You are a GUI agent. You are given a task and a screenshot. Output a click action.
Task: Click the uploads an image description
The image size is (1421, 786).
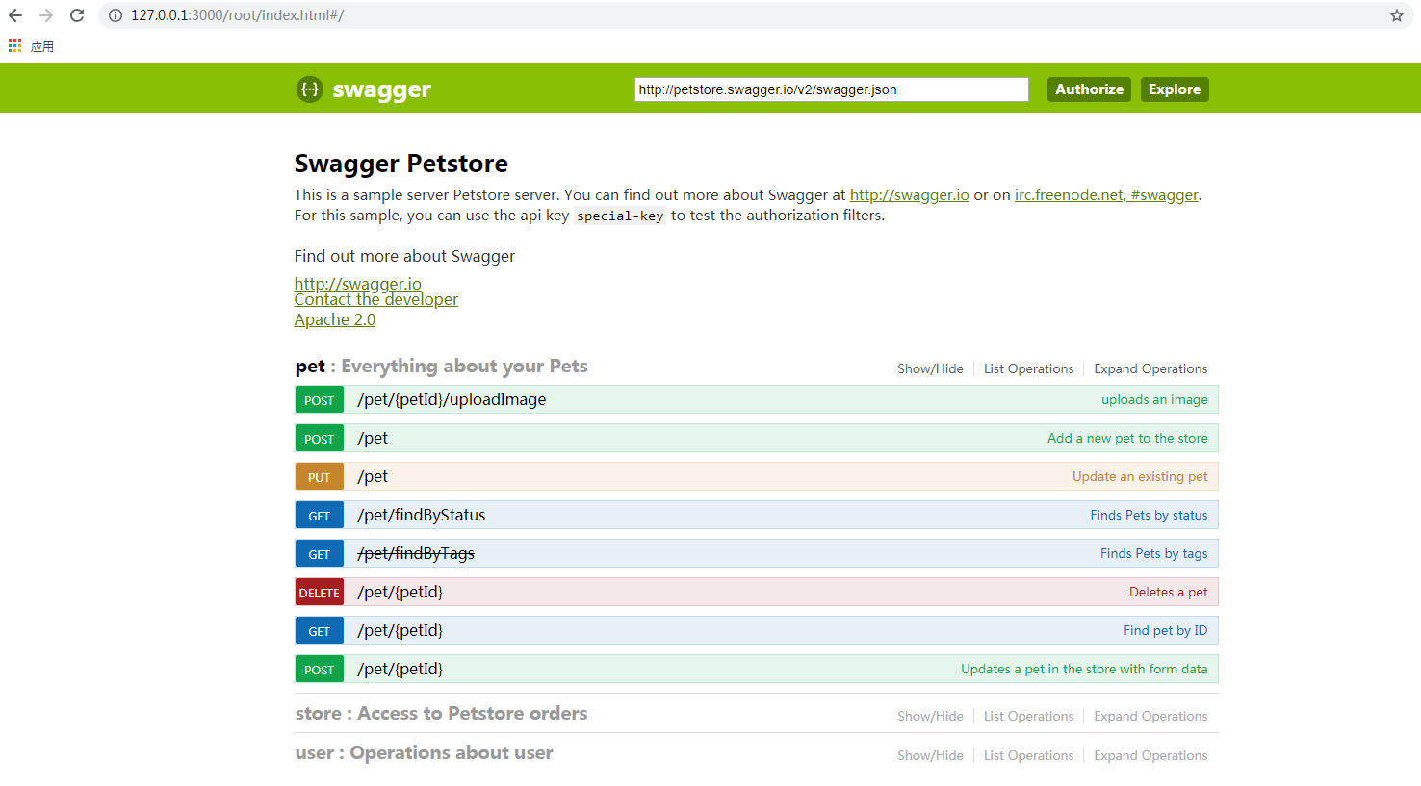point(1154,399)
